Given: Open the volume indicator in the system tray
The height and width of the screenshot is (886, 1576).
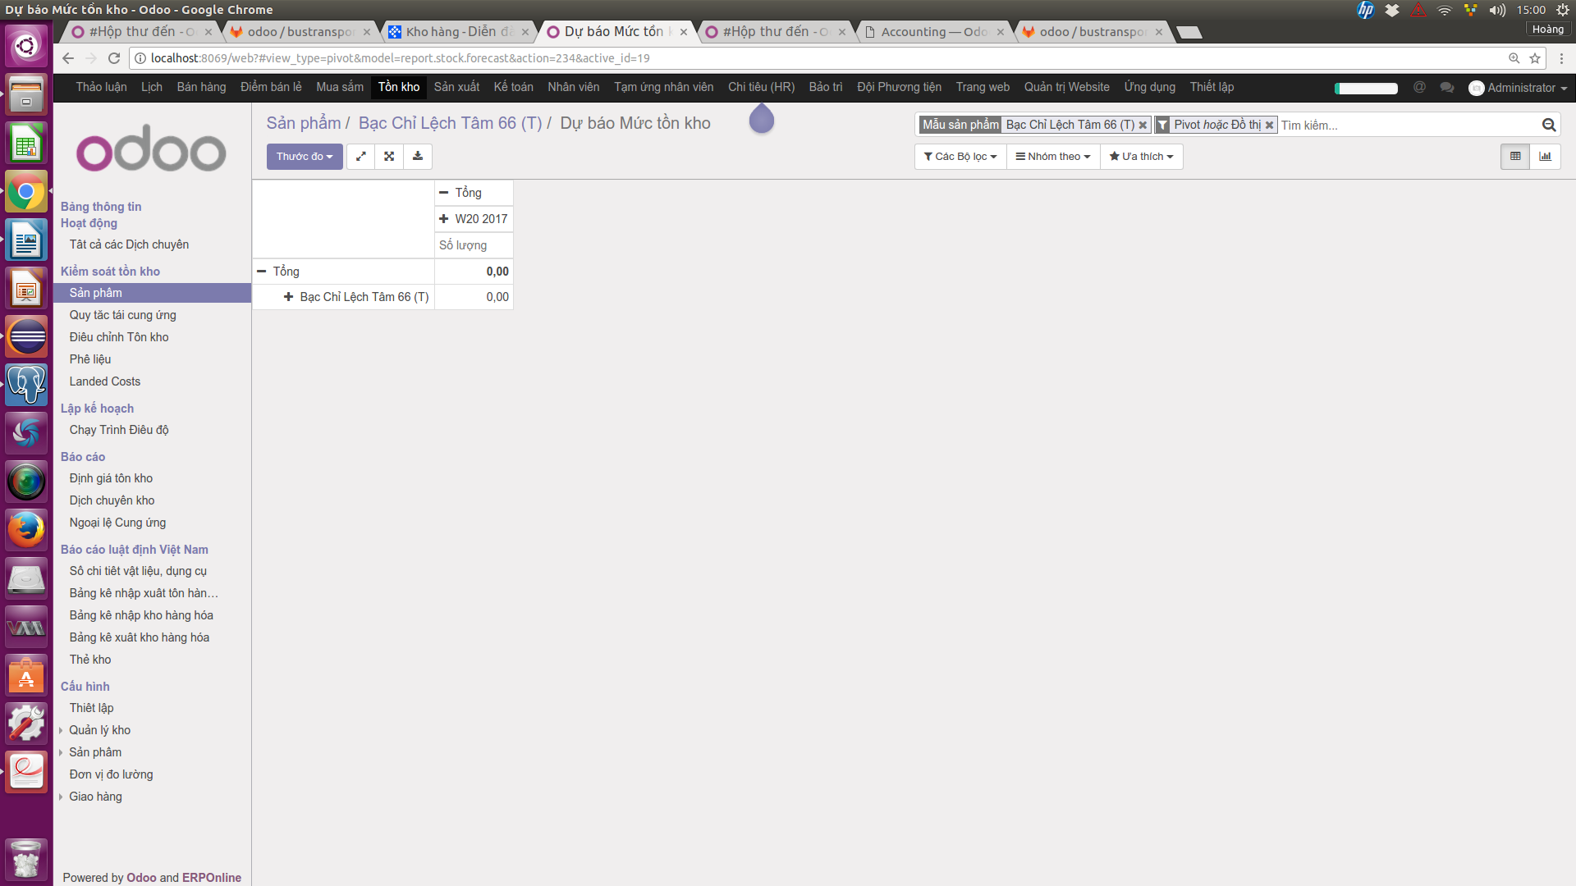Looking at the screenshot, I should (1498, 10).
